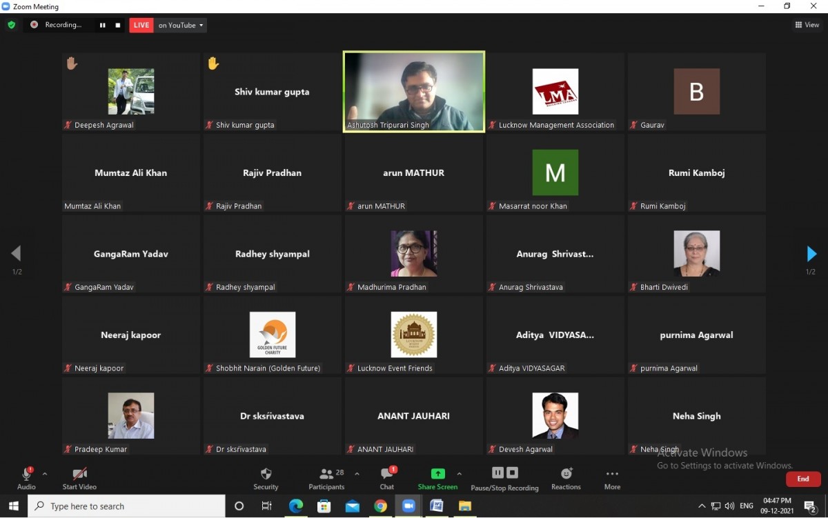
Task: Open the Security menu
Action: [x=266, y=478]
